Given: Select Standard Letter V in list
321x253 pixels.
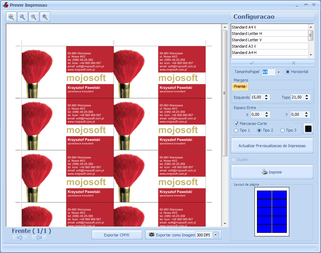Looking at the screenshot, I should 269,40.
